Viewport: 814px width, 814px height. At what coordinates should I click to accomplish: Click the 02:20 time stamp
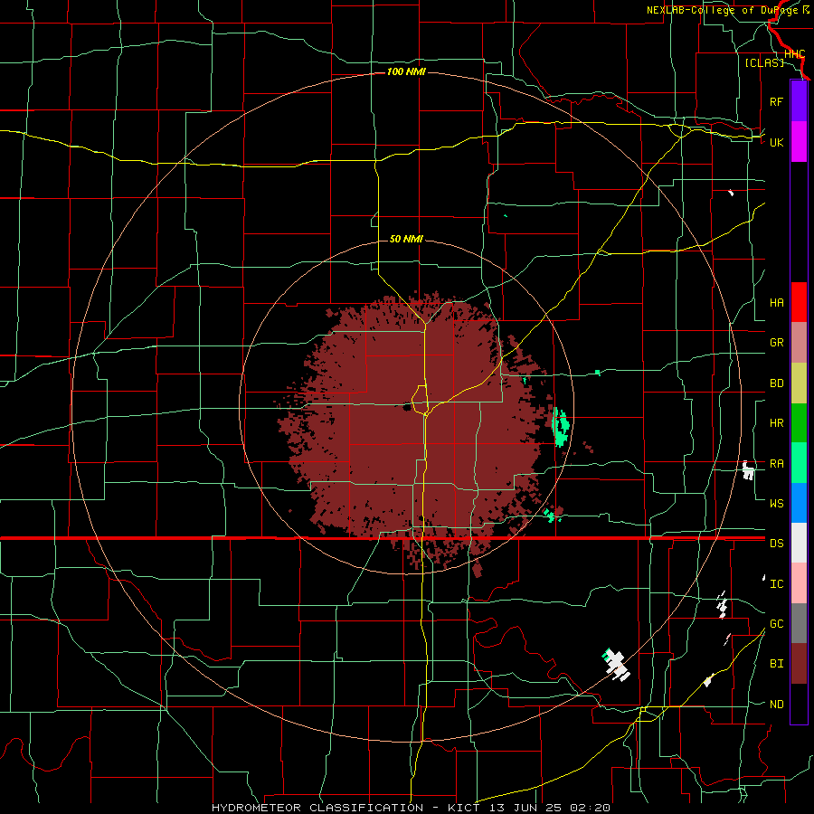point(589,808)
